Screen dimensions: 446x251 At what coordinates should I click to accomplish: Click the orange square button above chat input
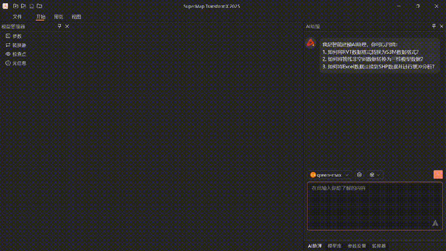[438, 175]
